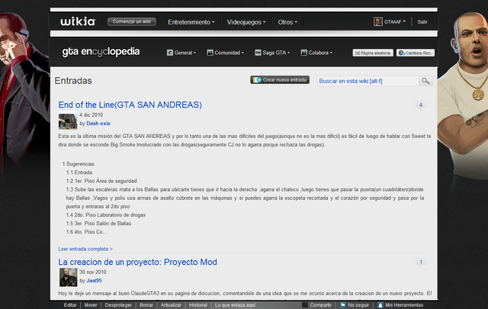Viewport: 488px width, 309px height.
Task: Click Desproteger in bottom toolbar
Action: pyautogui.click(x=118, y=305)
